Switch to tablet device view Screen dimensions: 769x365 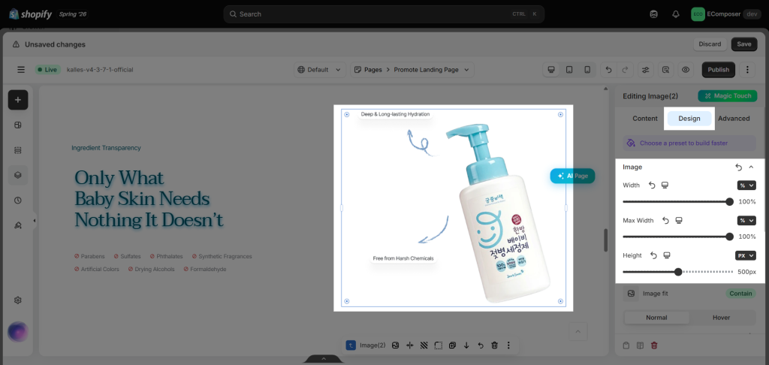(569, 70)
